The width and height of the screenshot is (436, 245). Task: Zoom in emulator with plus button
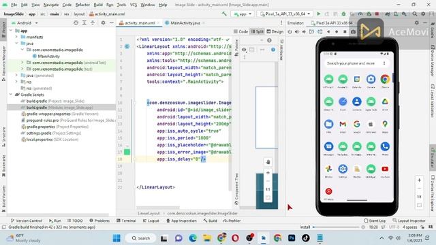tap(420, 180)
